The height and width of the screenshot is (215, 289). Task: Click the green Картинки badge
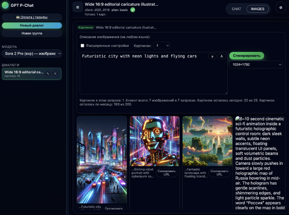tap(86, 28)
